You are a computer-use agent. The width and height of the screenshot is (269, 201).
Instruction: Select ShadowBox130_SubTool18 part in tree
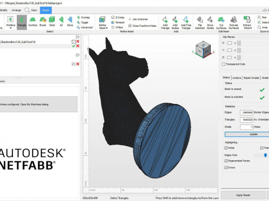[x=18, y=42]
